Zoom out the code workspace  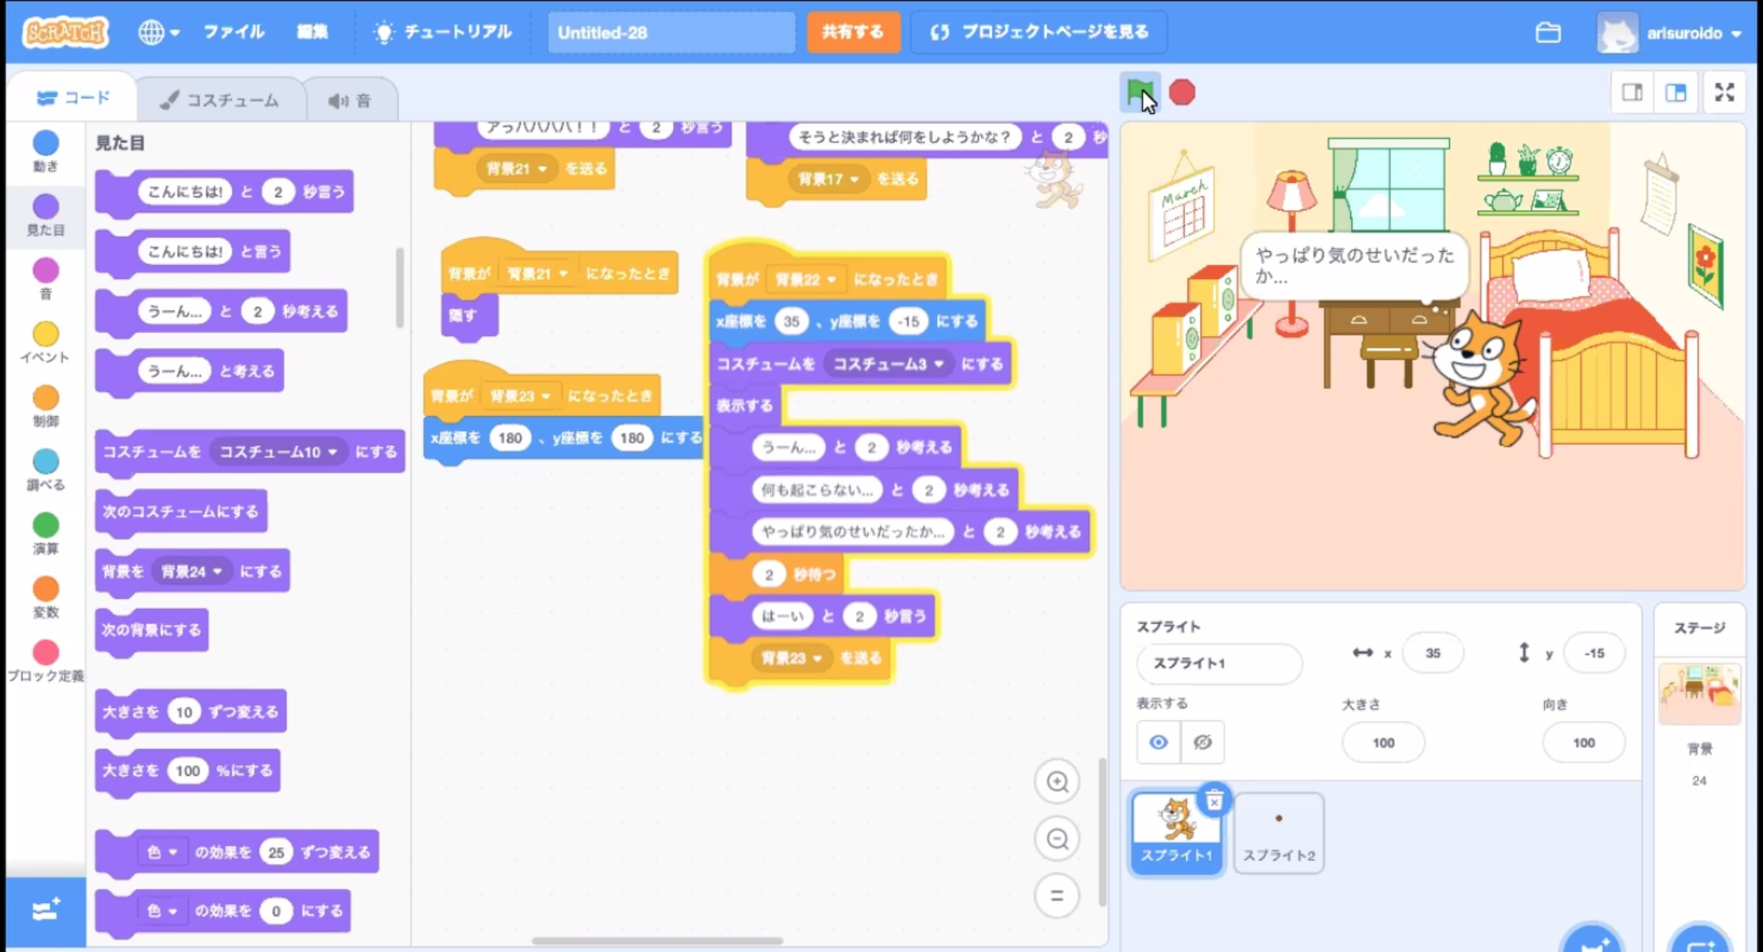point(1057,838)
